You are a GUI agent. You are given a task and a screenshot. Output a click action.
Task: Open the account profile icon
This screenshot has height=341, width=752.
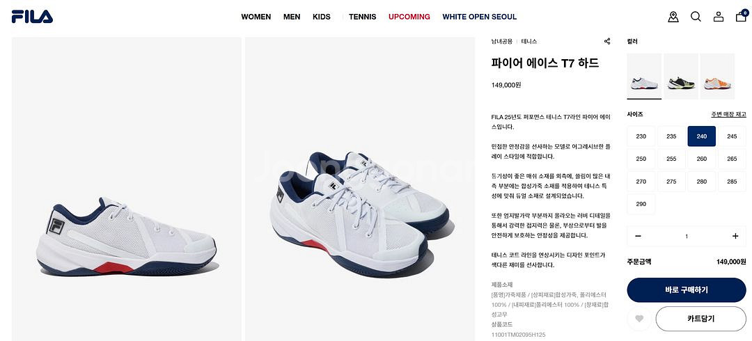click(719, 17)
